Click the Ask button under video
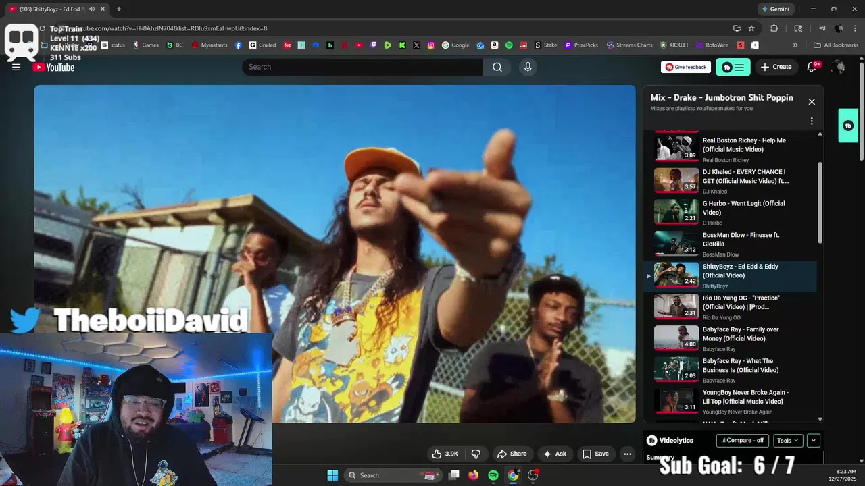Image resolution: width=865 pixels, height=486 pixels. point(555,454)
